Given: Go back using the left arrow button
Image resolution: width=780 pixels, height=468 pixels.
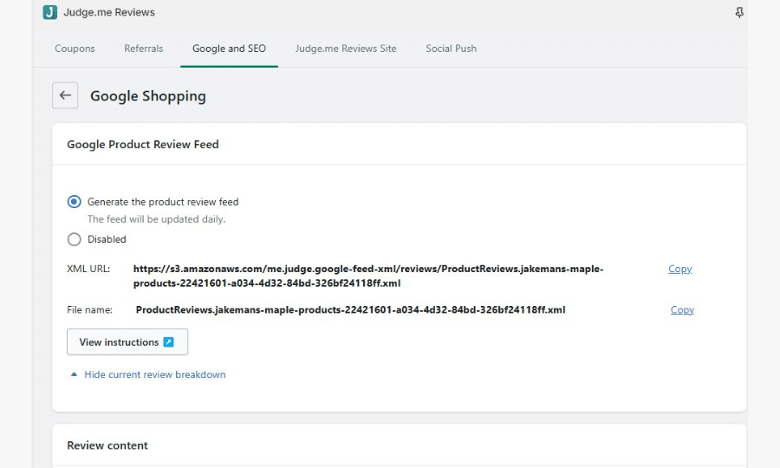Looking at the screenshot, I should (x=65, y=95).
